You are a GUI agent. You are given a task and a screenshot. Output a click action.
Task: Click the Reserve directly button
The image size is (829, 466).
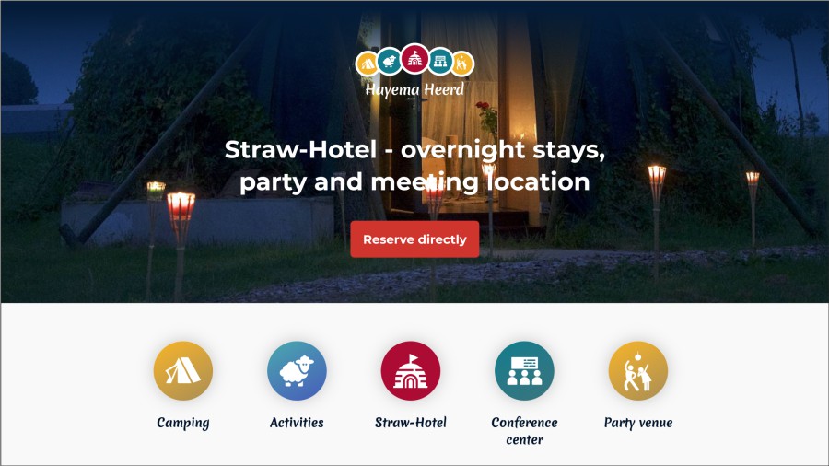[x=415, y=239]
